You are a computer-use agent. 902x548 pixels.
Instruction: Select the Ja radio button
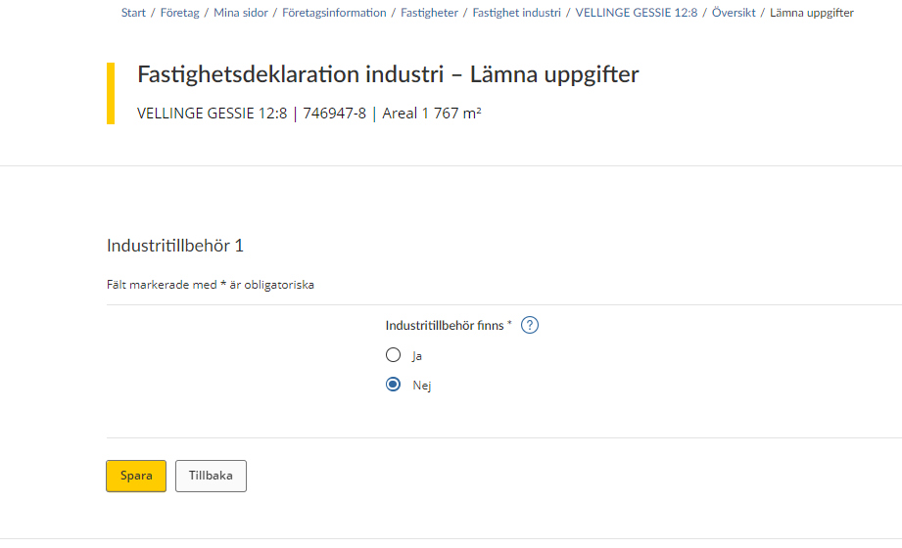[x=393, y=355]
